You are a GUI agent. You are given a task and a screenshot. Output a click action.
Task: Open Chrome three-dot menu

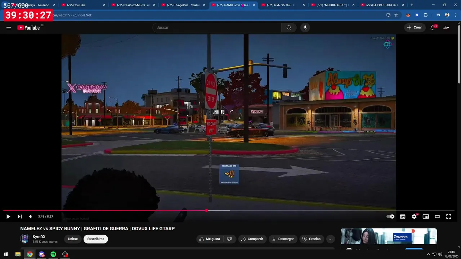[x=456, y=15]
